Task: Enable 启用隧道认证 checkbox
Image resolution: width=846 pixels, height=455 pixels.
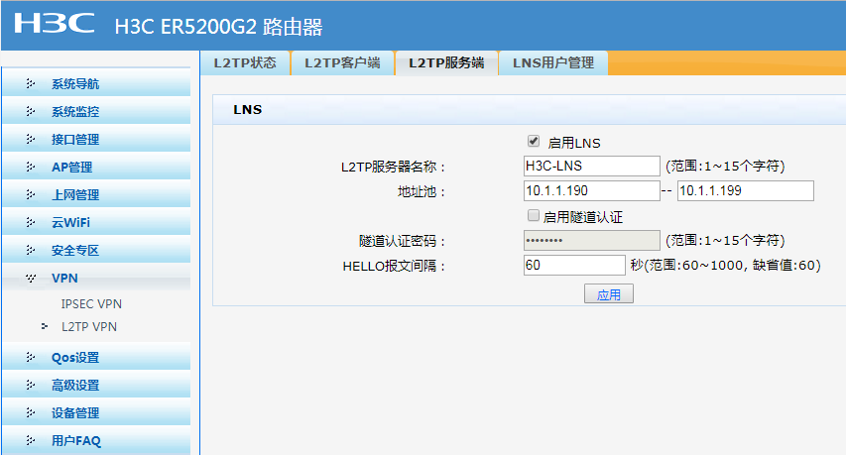Action: point(533,216)
